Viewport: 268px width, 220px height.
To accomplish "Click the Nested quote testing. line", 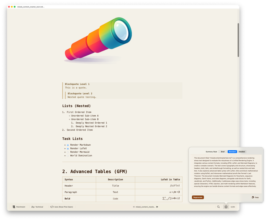I will pos(82,97).
